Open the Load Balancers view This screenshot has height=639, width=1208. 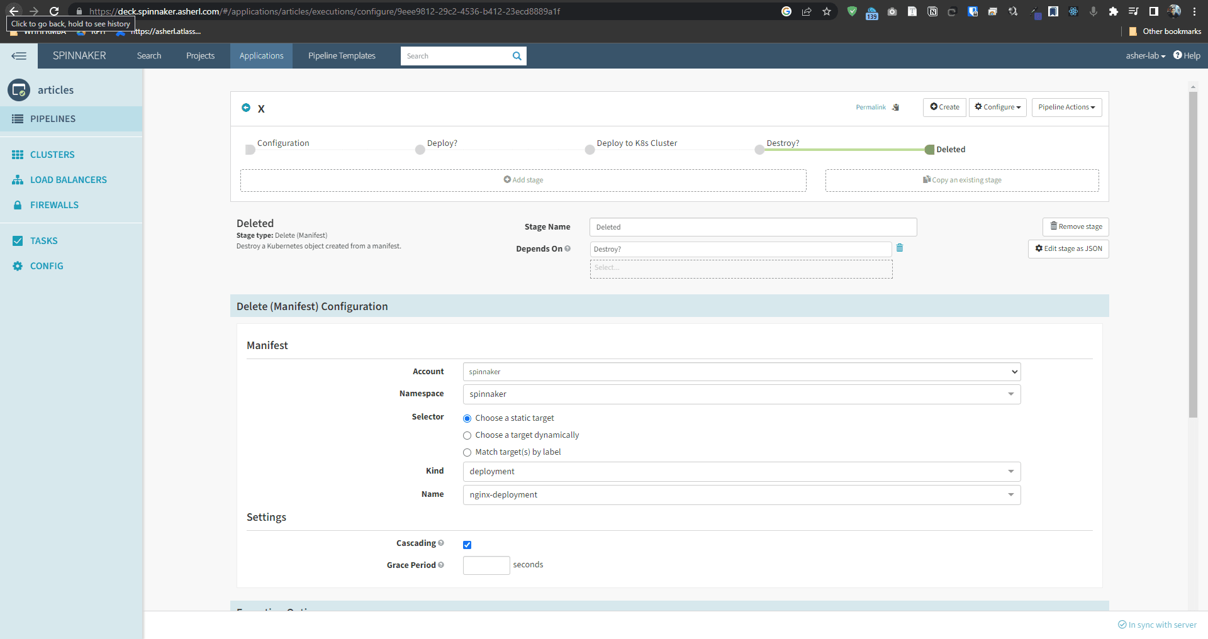click(68, 179)
